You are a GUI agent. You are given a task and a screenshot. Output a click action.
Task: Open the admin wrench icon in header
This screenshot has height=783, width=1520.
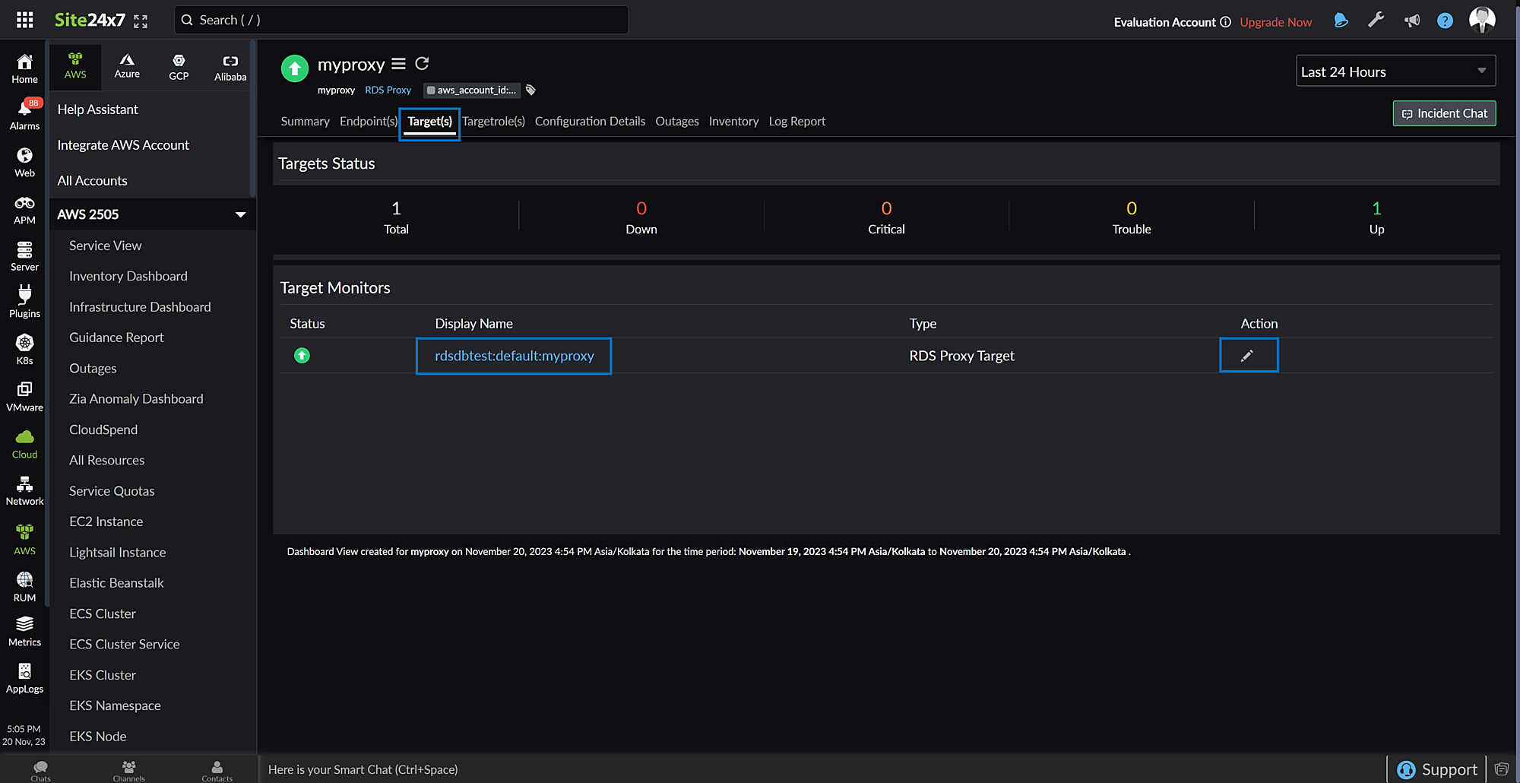pos(1376,21)
